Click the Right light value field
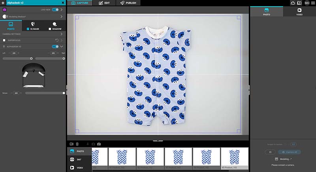316x172 pixels. click(x=53, y=53)
